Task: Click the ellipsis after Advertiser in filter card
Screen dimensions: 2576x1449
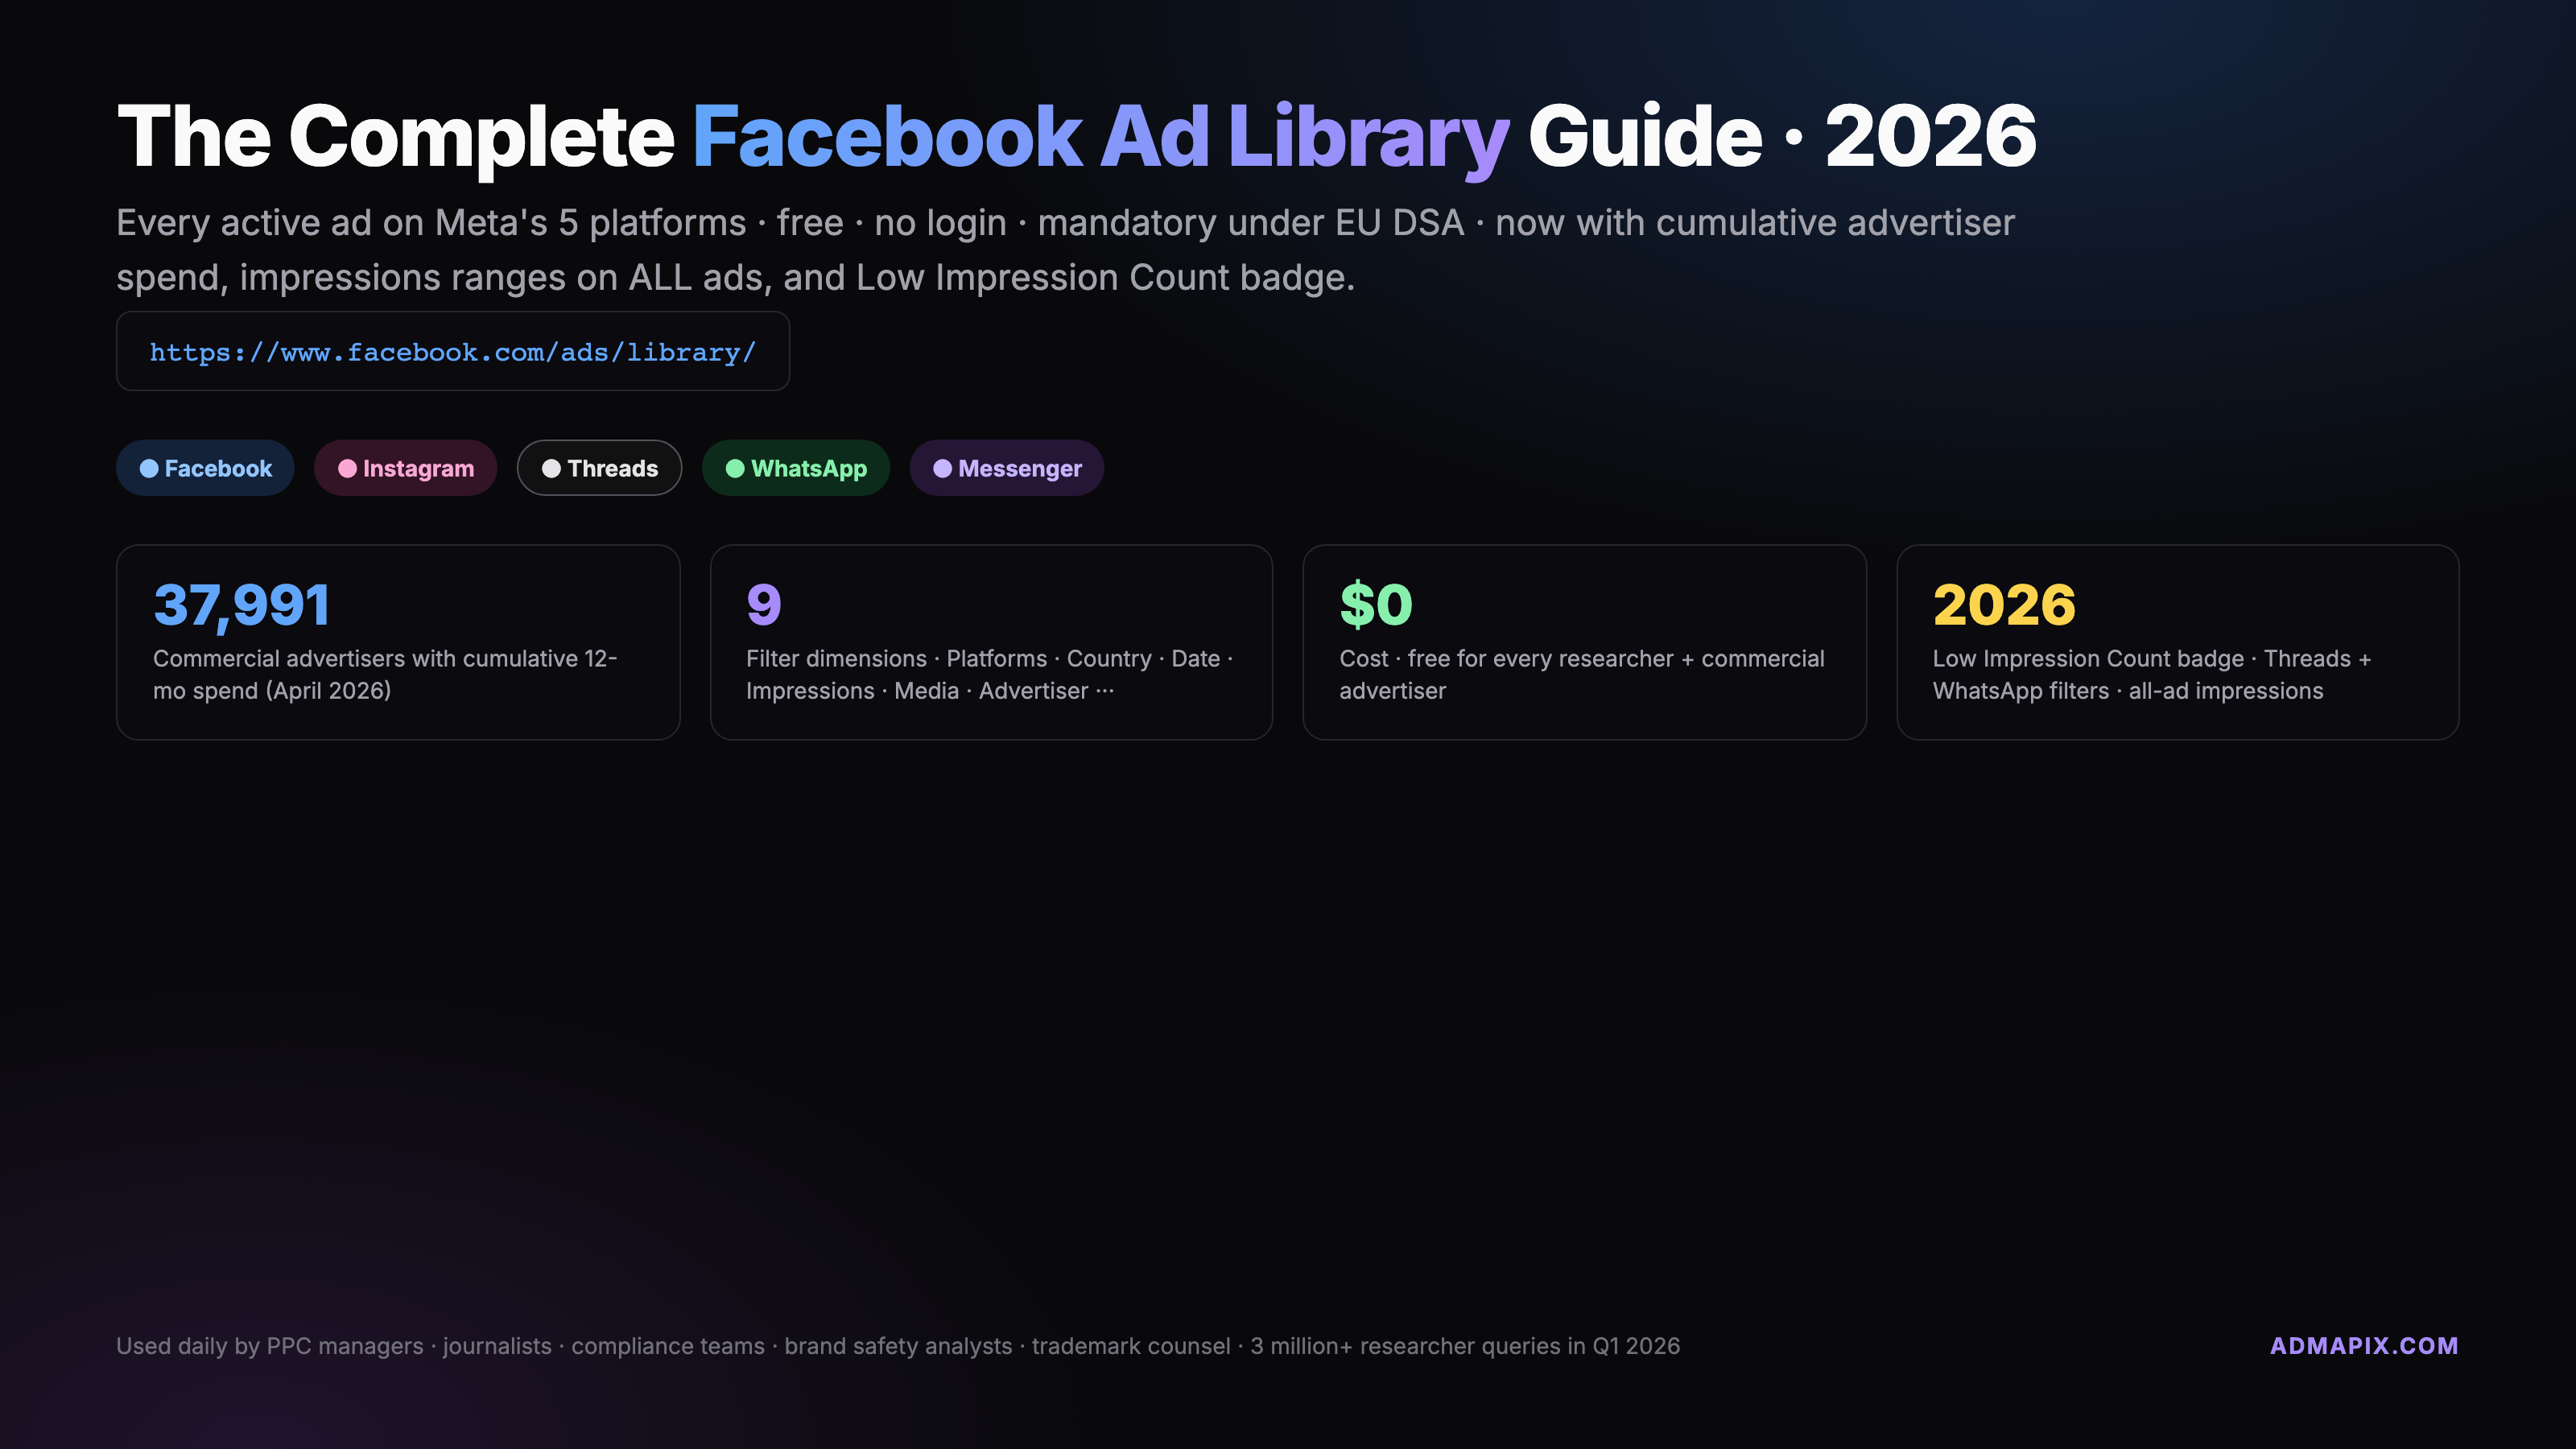Action: (1104, 691)
